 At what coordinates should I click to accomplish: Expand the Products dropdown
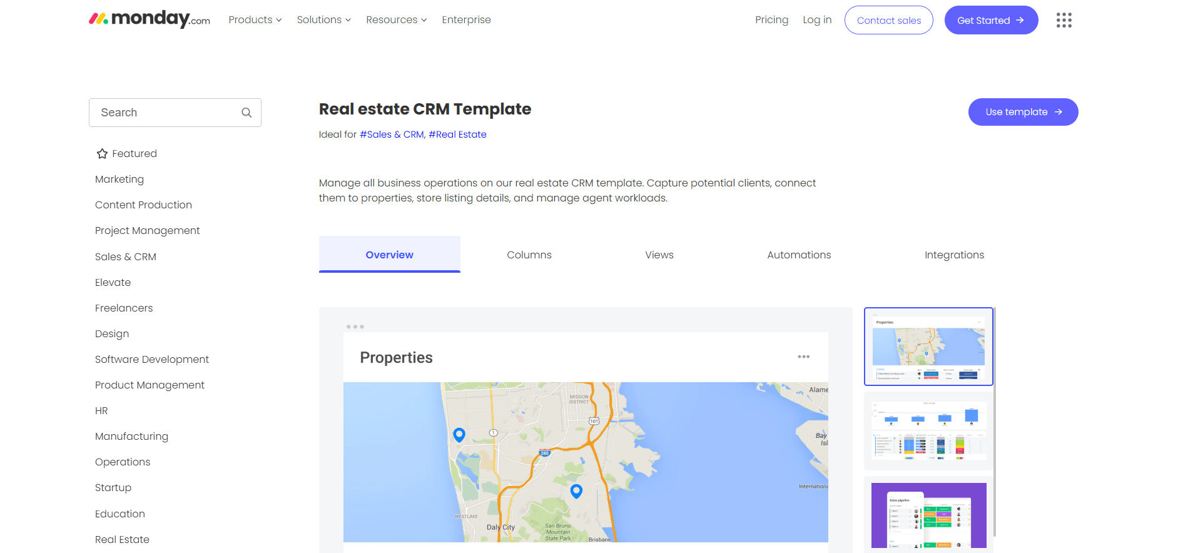point(255,20)
